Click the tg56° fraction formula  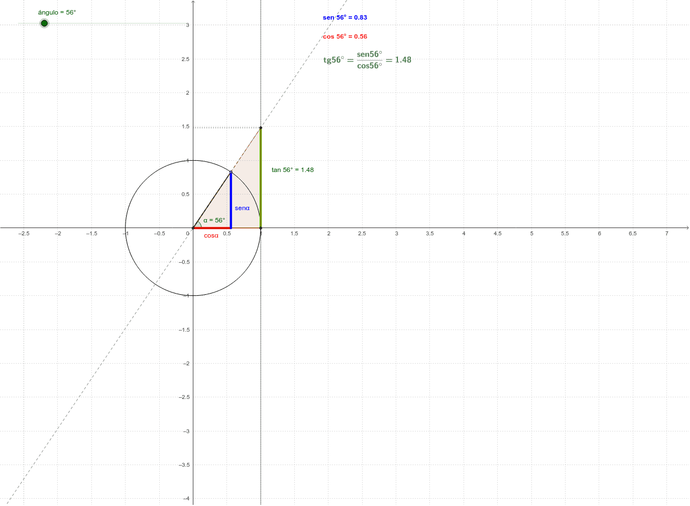tap(367, 59)
